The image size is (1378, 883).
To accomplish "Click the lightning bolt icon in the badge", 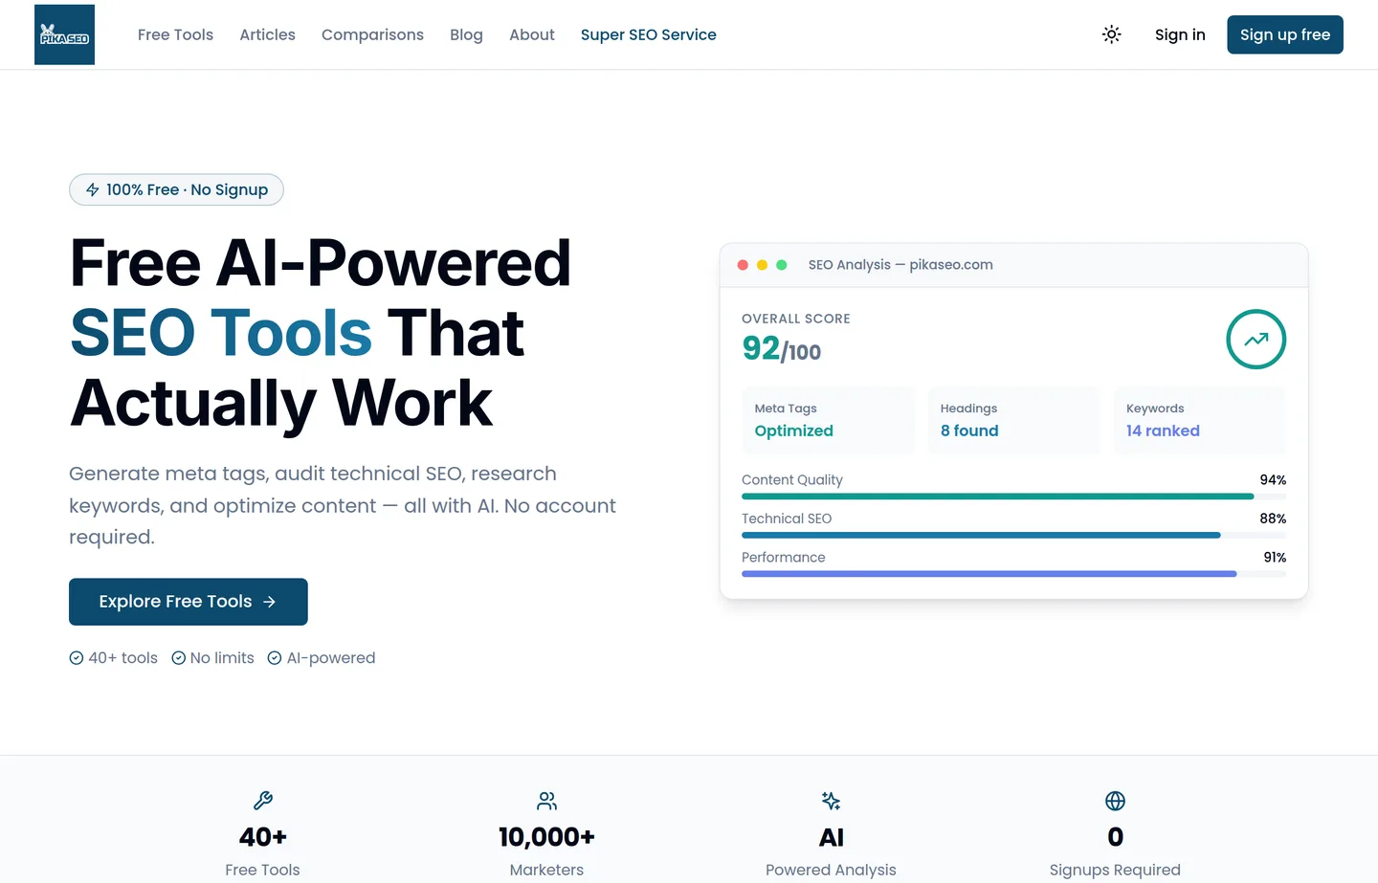I will click(93, 189).
